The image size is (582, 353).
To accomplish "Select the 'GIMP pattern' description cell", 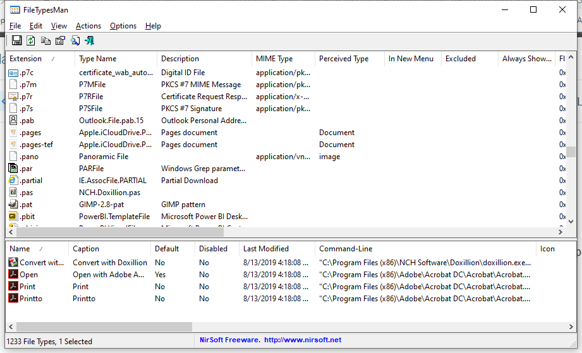I will click(x=183, y=205).
